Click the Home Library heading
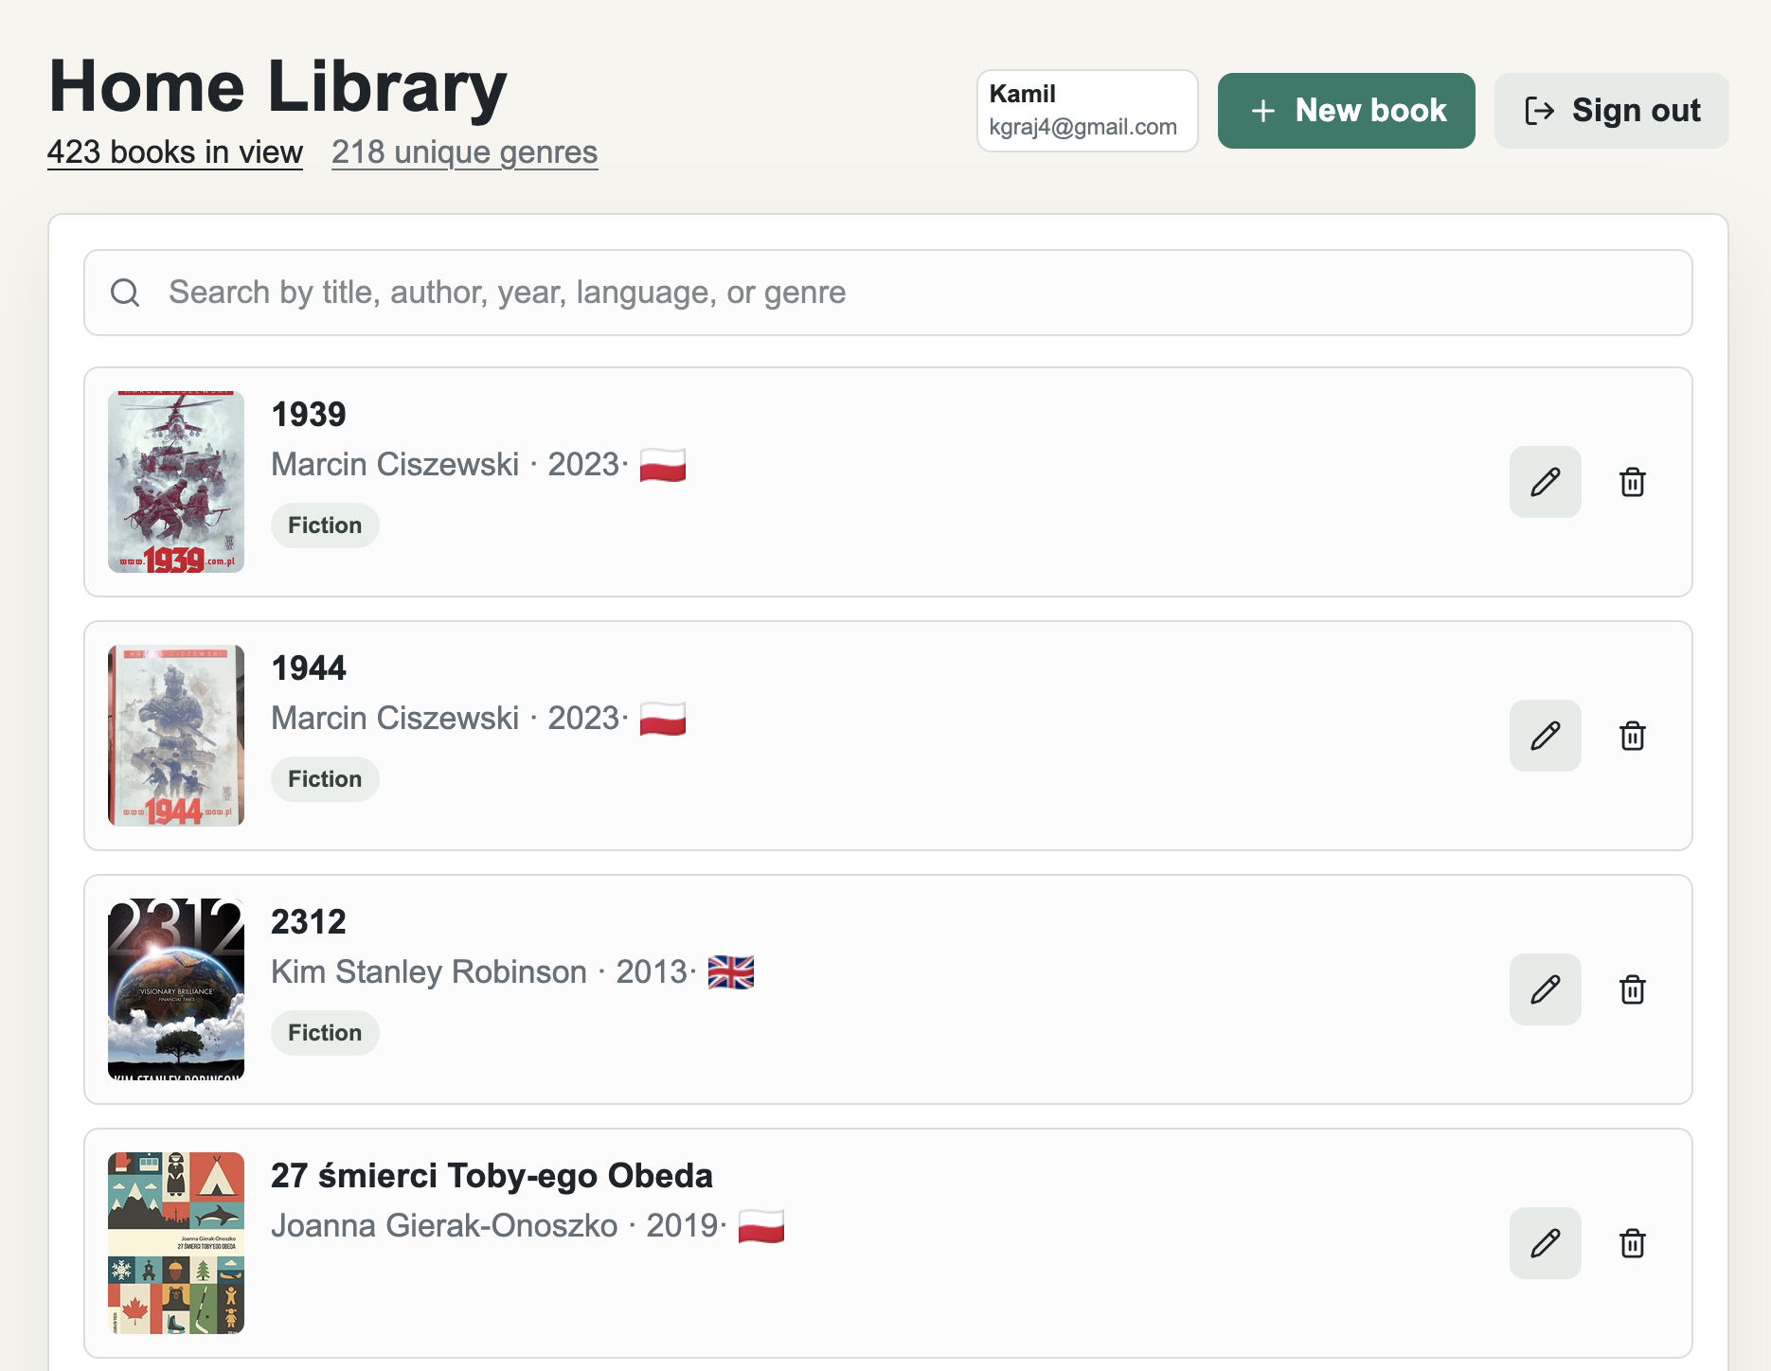1771x1371 pixels. pyautogui.click(x=277, y=87)
